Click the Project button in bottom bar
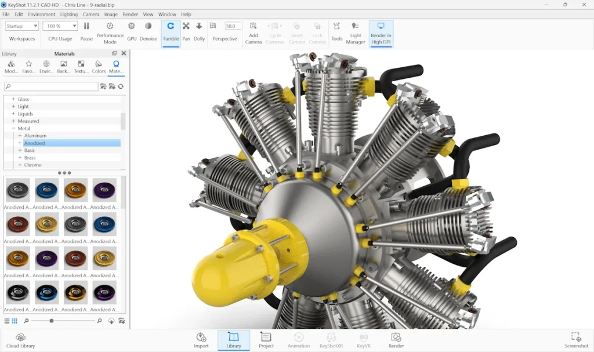 (x=266, y=340)
